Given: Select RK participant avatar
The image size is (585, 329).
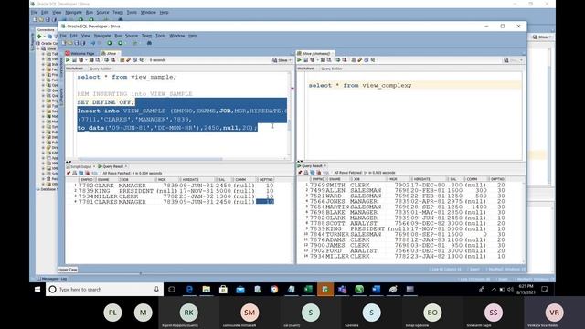Looking at the screenshot, I should click(189, 313).
